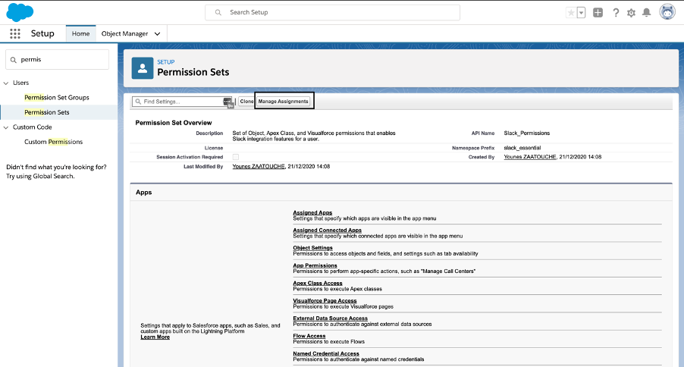Open the global actions plus icon
The image size is (684, 367).
(598, 13)
